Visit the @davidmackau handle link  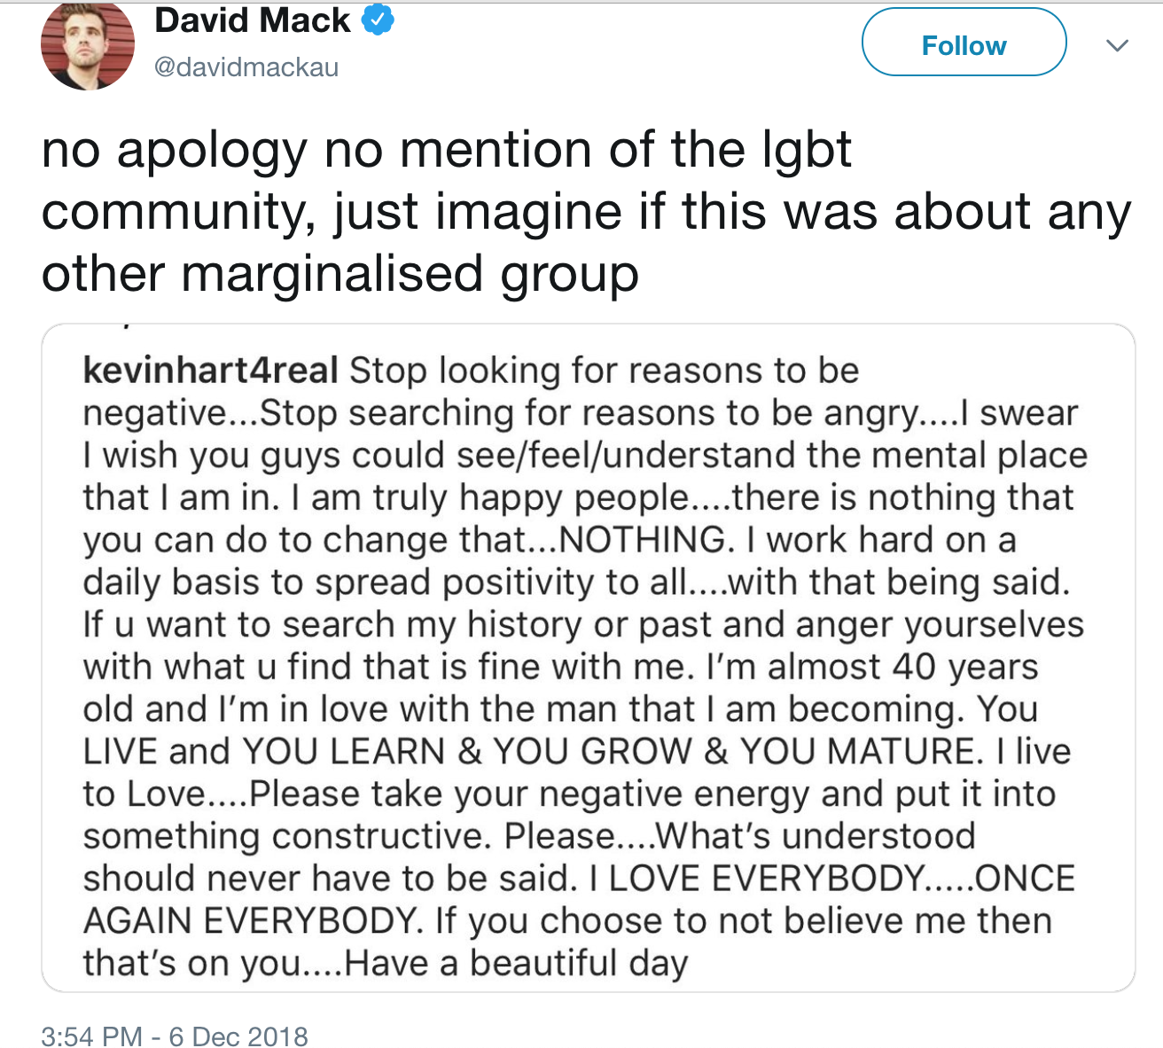tap(246, 67)
